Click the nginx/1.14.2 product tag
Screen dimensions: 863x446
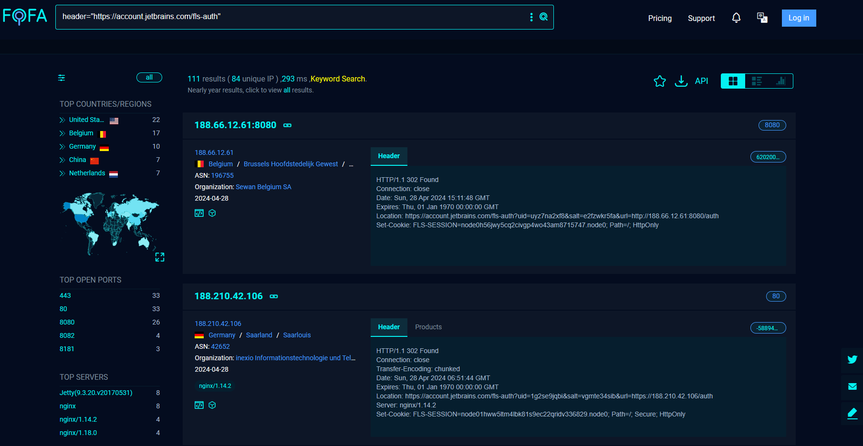(215, 386)
